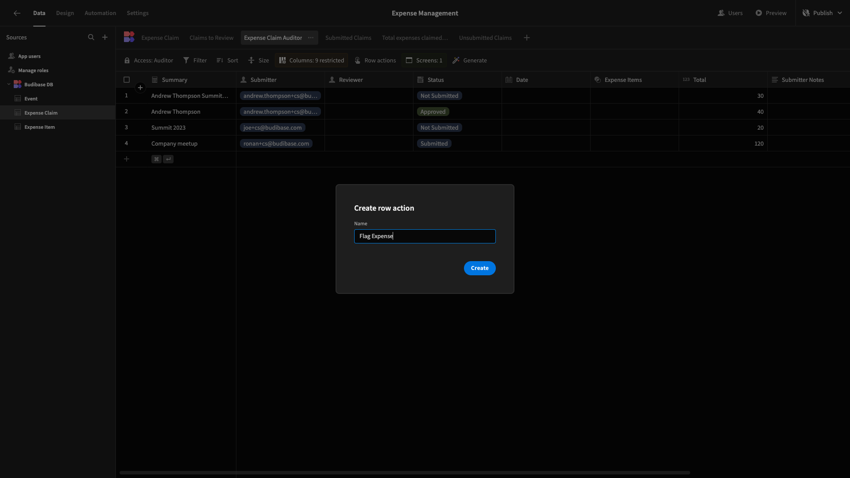
Task: Open Row actions menu
Action: (375, 61)
